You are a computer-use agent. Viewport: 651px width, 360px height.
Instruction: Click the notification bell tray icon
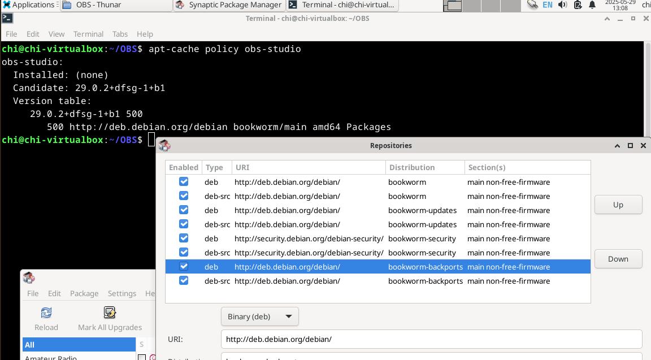coord(592,5)
